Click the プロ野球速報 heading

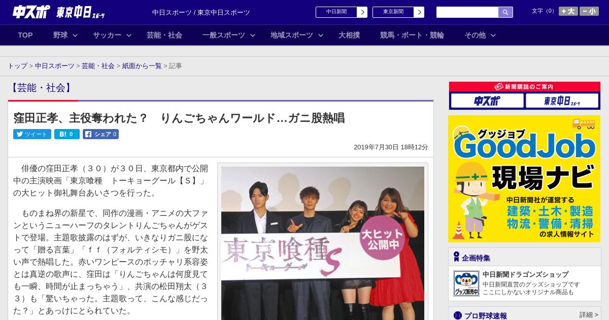click(x=486, y=315)
